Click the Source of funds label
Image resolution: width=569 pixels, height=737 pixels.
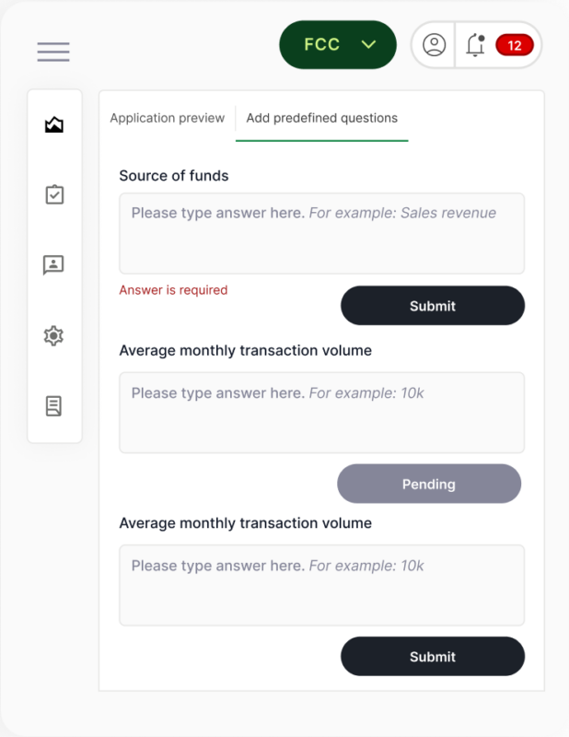click(174, 175)
